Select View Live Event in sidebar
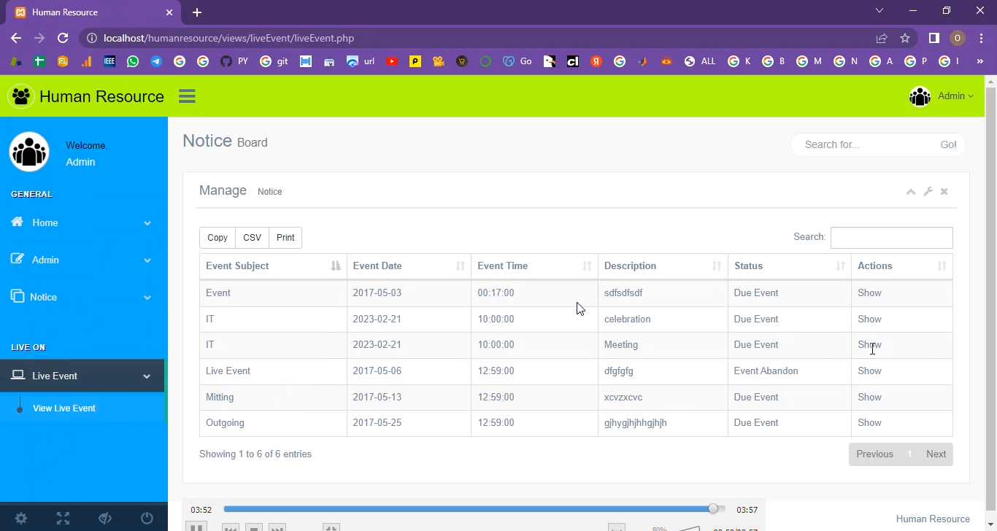Viewport: 997px width, 531px height. click(64, 408)
